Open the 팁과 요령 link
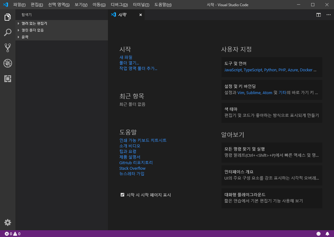334x237 pixels. (128, 151)
